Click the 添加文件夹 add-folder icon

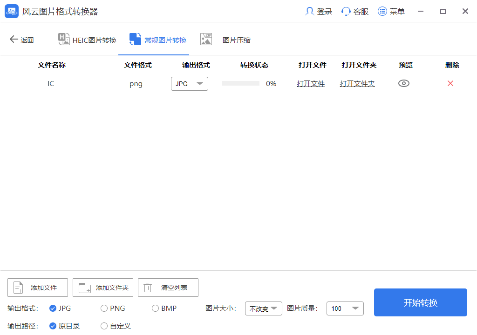click(84, 287)
